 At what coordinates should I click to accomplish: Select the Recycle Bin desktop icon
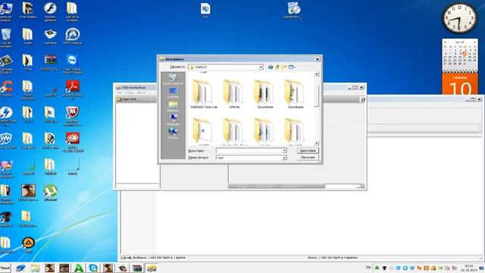click(6, 38)
